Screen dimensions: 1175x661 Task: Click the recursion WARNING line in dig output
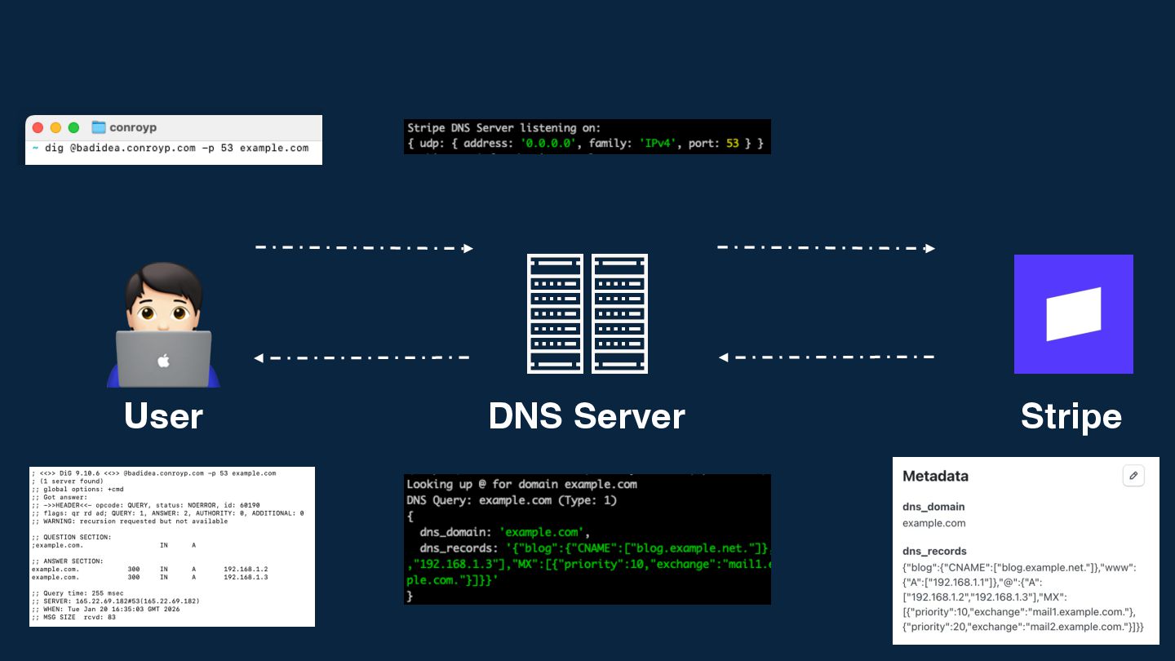click(x=130, y=521)
